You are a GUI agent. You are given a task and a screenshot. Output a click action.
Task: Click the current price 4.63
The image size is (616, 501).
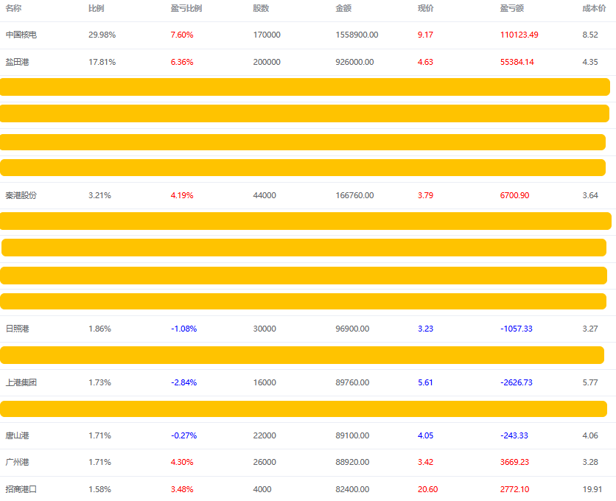point(425,62)
